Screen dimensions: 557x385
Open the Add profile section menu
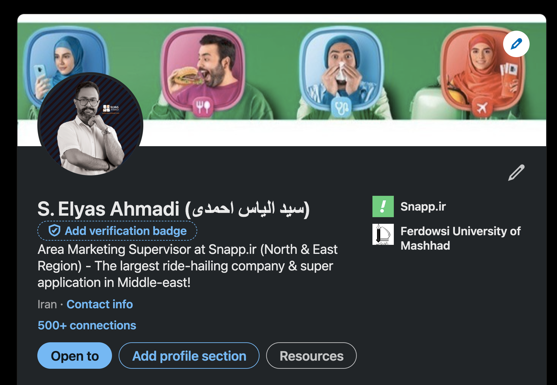tap(189, 356)
